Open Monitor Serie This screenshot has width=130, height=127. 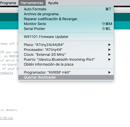click(x=66, y=24)
